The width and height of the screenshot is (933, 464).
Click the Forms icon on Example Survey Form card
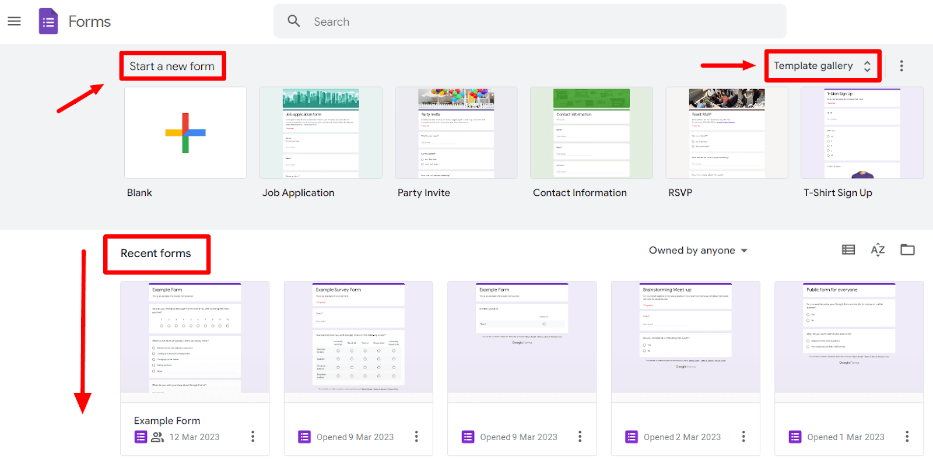coord(304,437)
